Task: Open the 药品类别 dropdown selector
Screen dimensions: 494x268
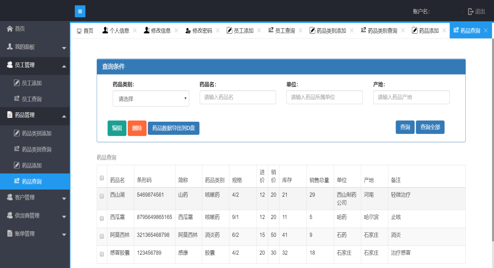Action: pos(151,99)
